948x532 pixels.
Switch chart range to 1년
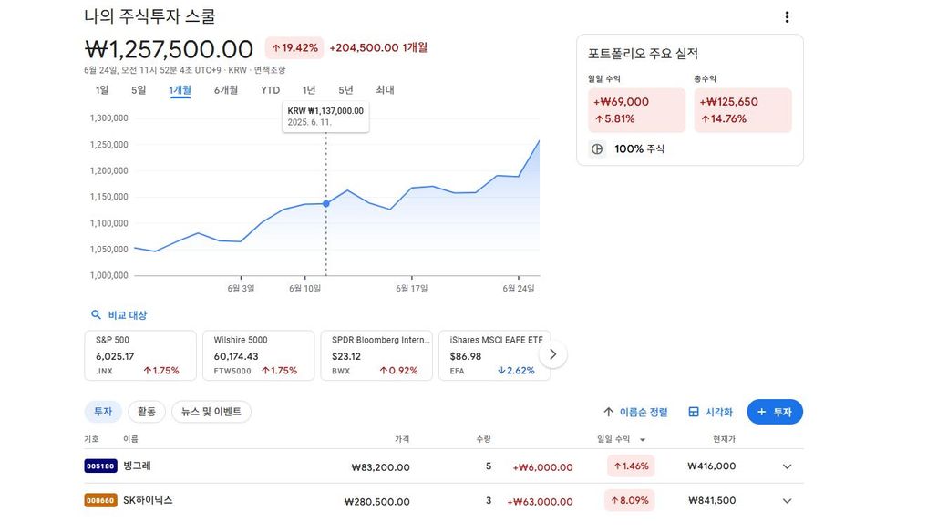(309, 90)
